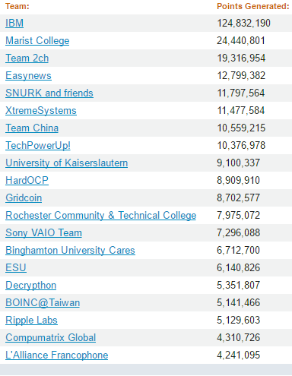Open the Gridcoin team link
This screenshot has height=376, width=292.
24,198
